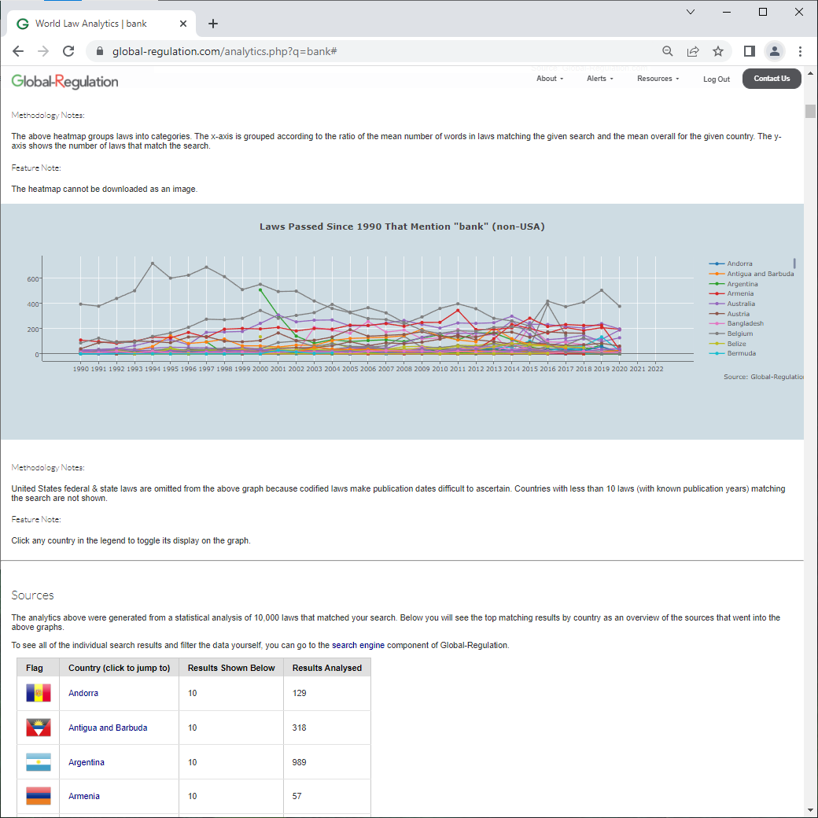Viewport: 818px width, 818px height.
Task: Click the 318 value for Antigua
Action: pos(300,728)
